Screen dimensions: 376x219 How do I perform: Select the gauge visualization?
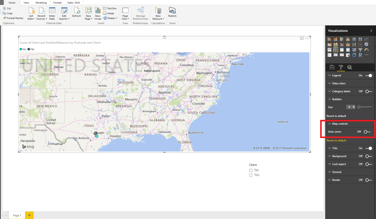tap(366, 50)
